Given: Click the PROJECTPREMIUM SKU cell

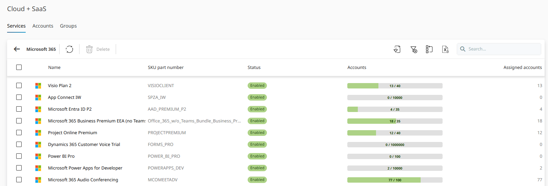Looking at the screenshot, I should point(167,133).
